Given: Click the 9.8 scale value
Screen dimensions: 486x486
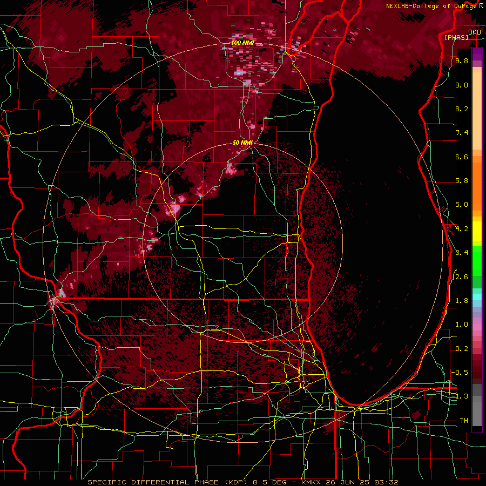Looking at the screenshot, I should point(462,60).
